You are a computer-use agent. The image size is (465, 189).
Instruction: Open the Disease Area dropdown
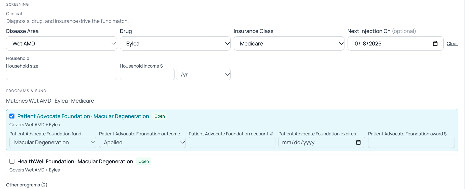(61, 43)
